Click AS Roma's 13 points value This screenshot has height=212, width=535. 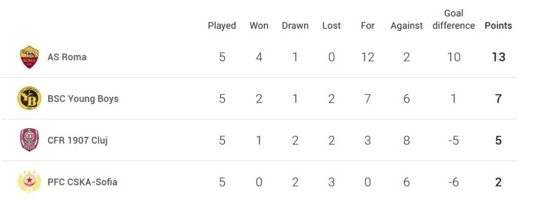point(498,57)
